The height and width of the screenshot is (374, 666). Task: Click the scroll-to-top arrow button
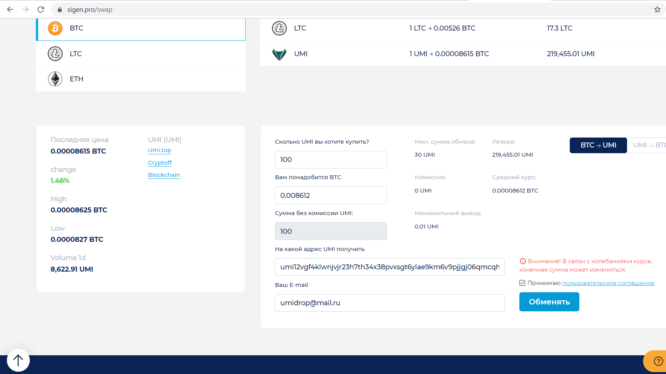point(18,360)
